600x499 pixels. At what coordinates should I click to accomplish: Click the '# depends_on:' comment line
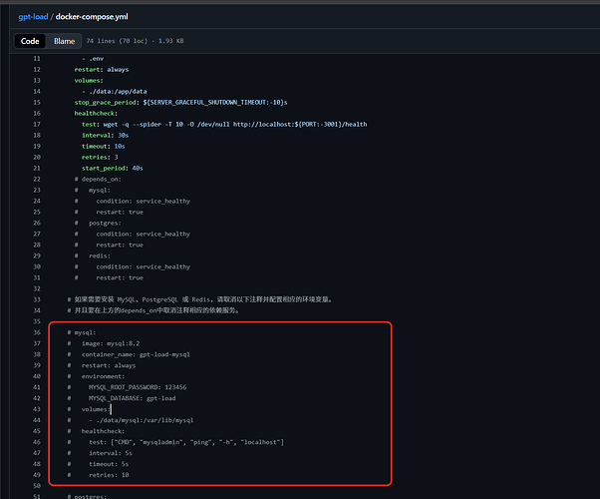[98, 179]
